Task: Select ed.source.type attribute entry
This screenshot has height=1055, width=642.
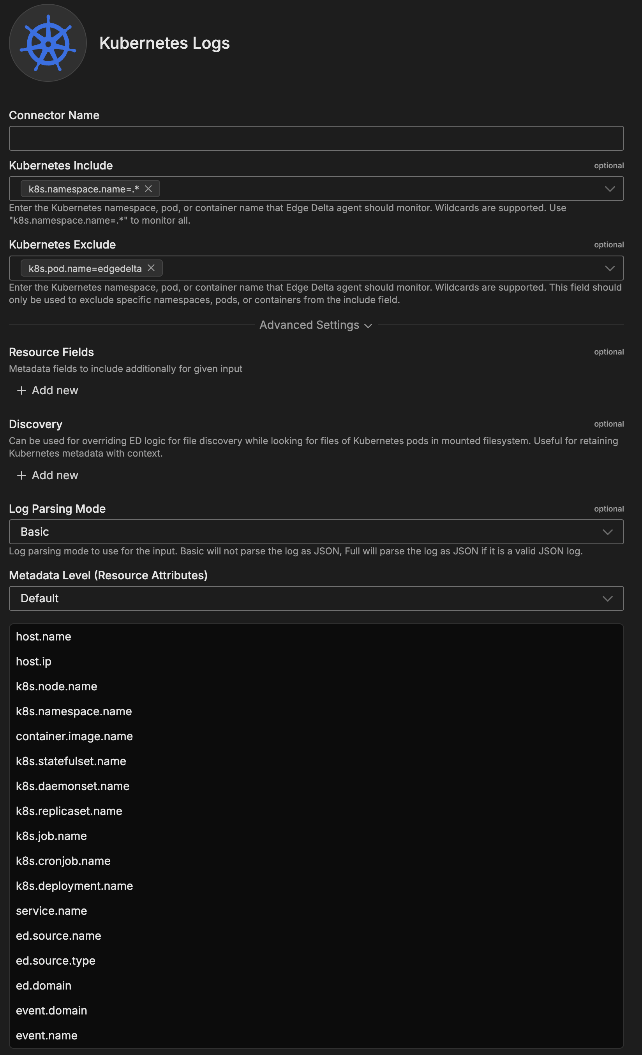Action: 56,961
